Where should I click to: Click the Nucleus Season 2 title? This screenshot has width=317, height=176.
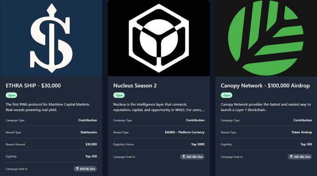click(135, 85)
